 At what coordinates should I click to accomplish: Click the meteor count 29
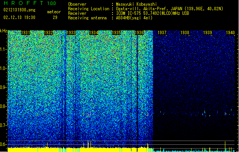click(x=55, y=17)
